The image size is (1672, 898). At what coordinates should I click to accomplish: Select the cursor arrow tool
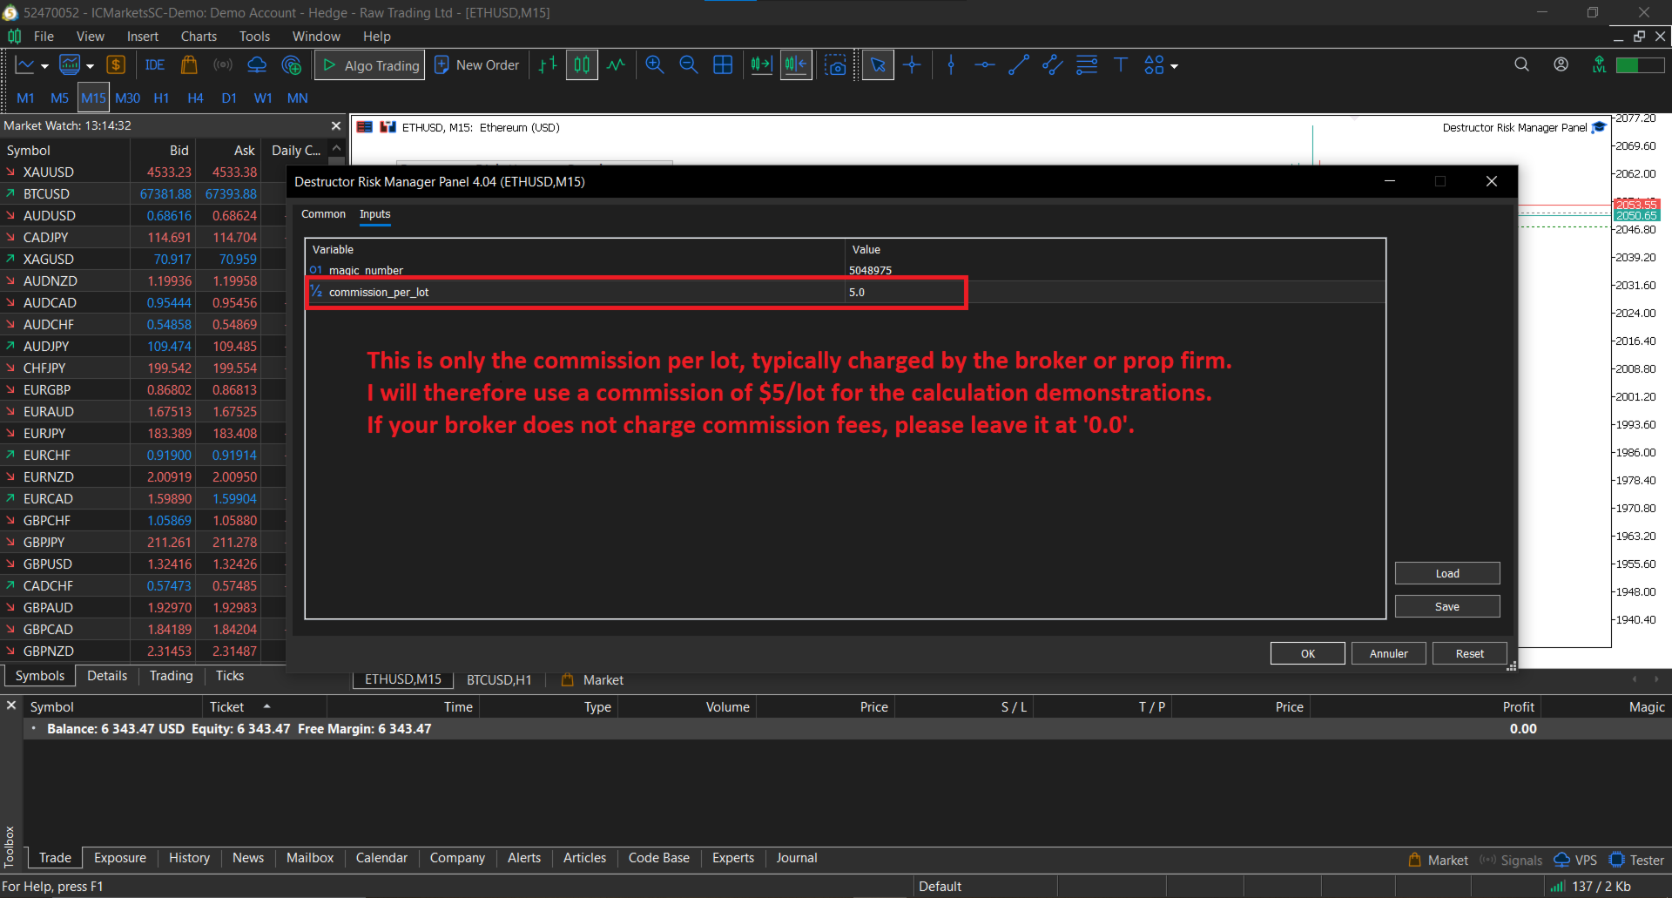[878, 65]
